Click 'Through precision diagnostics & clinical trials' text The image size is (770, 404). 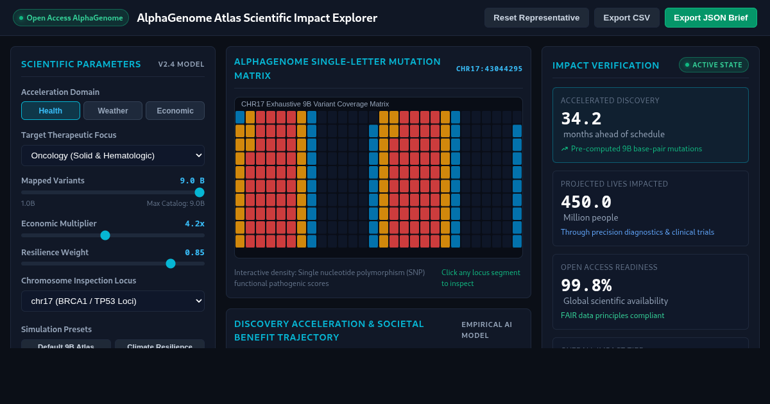[637, 232]
